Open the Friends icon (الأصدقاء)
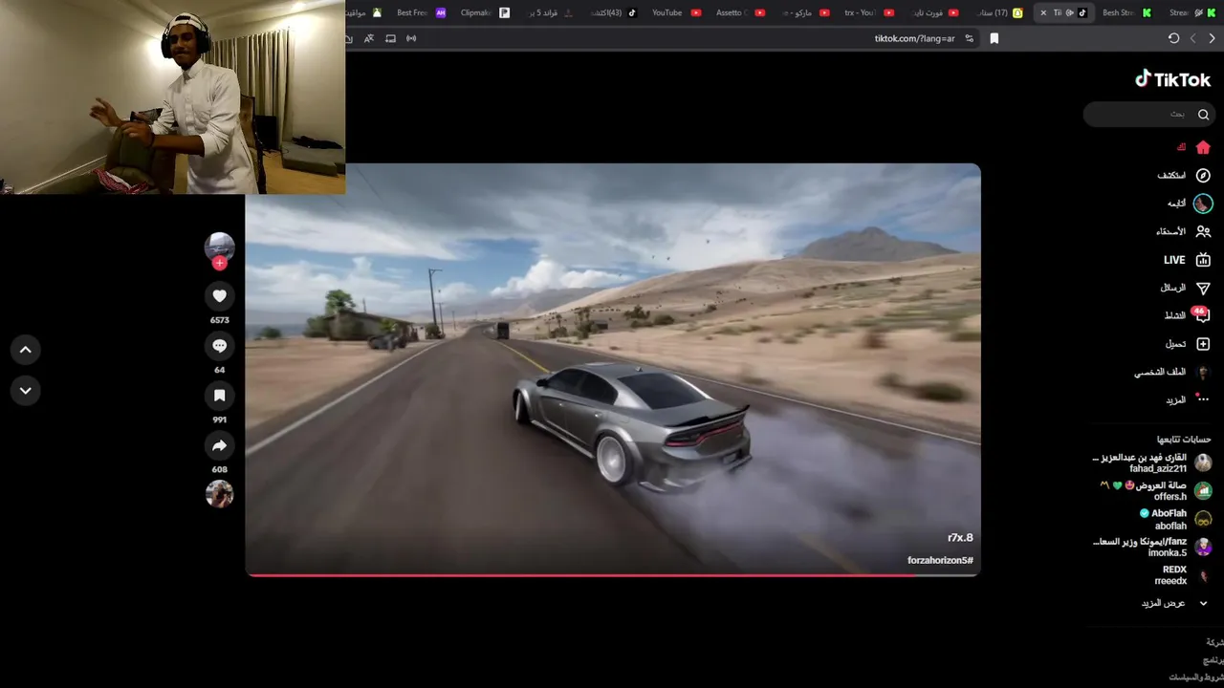The height and width of the screenshot is (688, 1224). point(1203,231)
